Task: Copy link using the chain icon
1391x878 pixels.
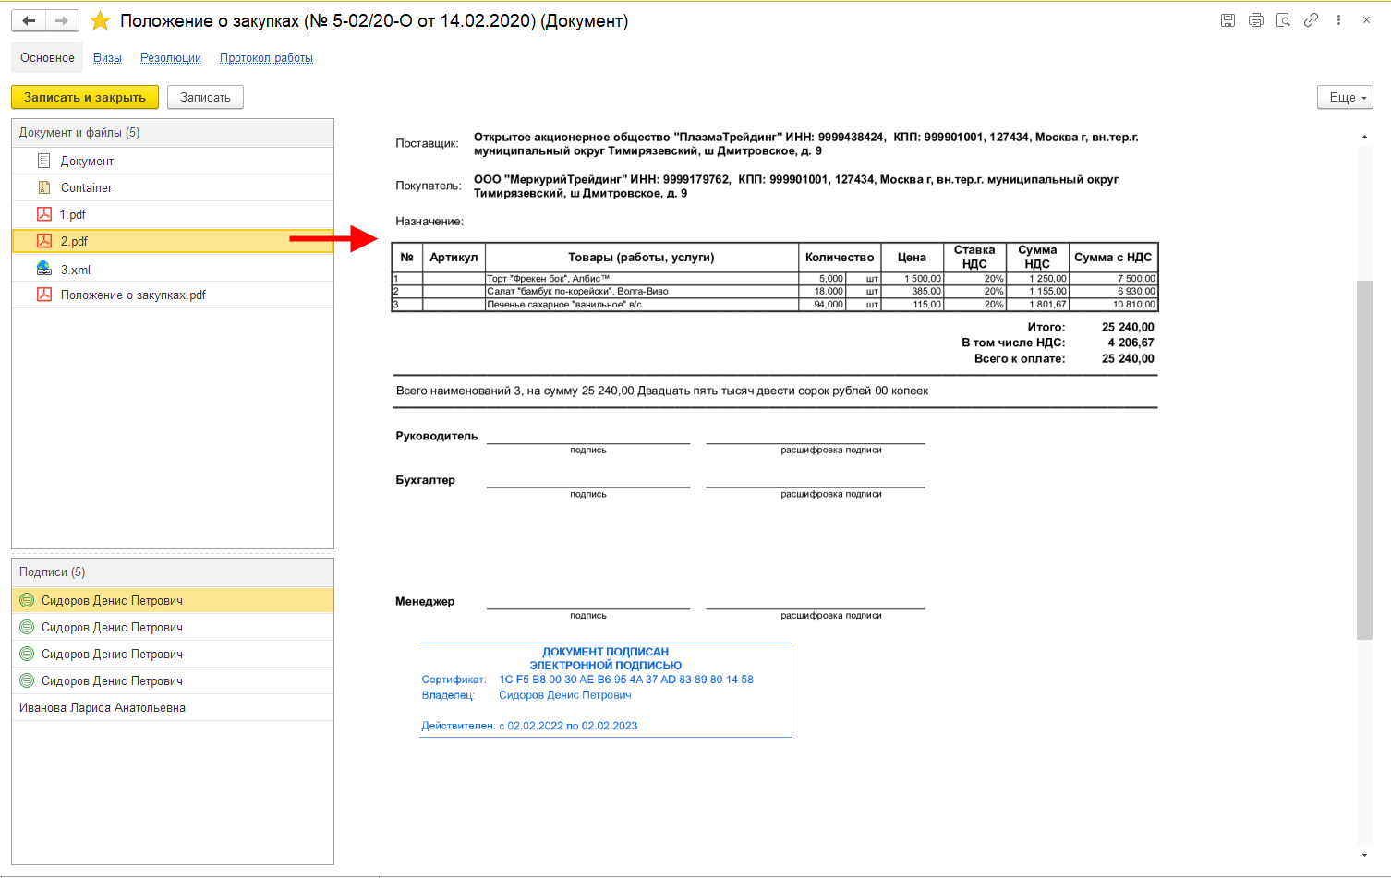Action: pos(1311,20)
